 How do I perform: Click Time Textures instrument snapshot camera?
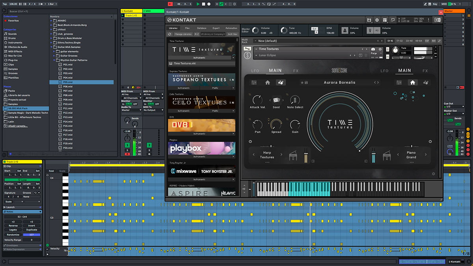[x=373, y=49]
